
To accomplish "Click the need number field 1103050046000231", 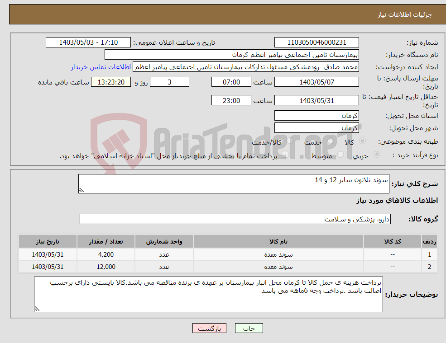I will tap(317, 42).
